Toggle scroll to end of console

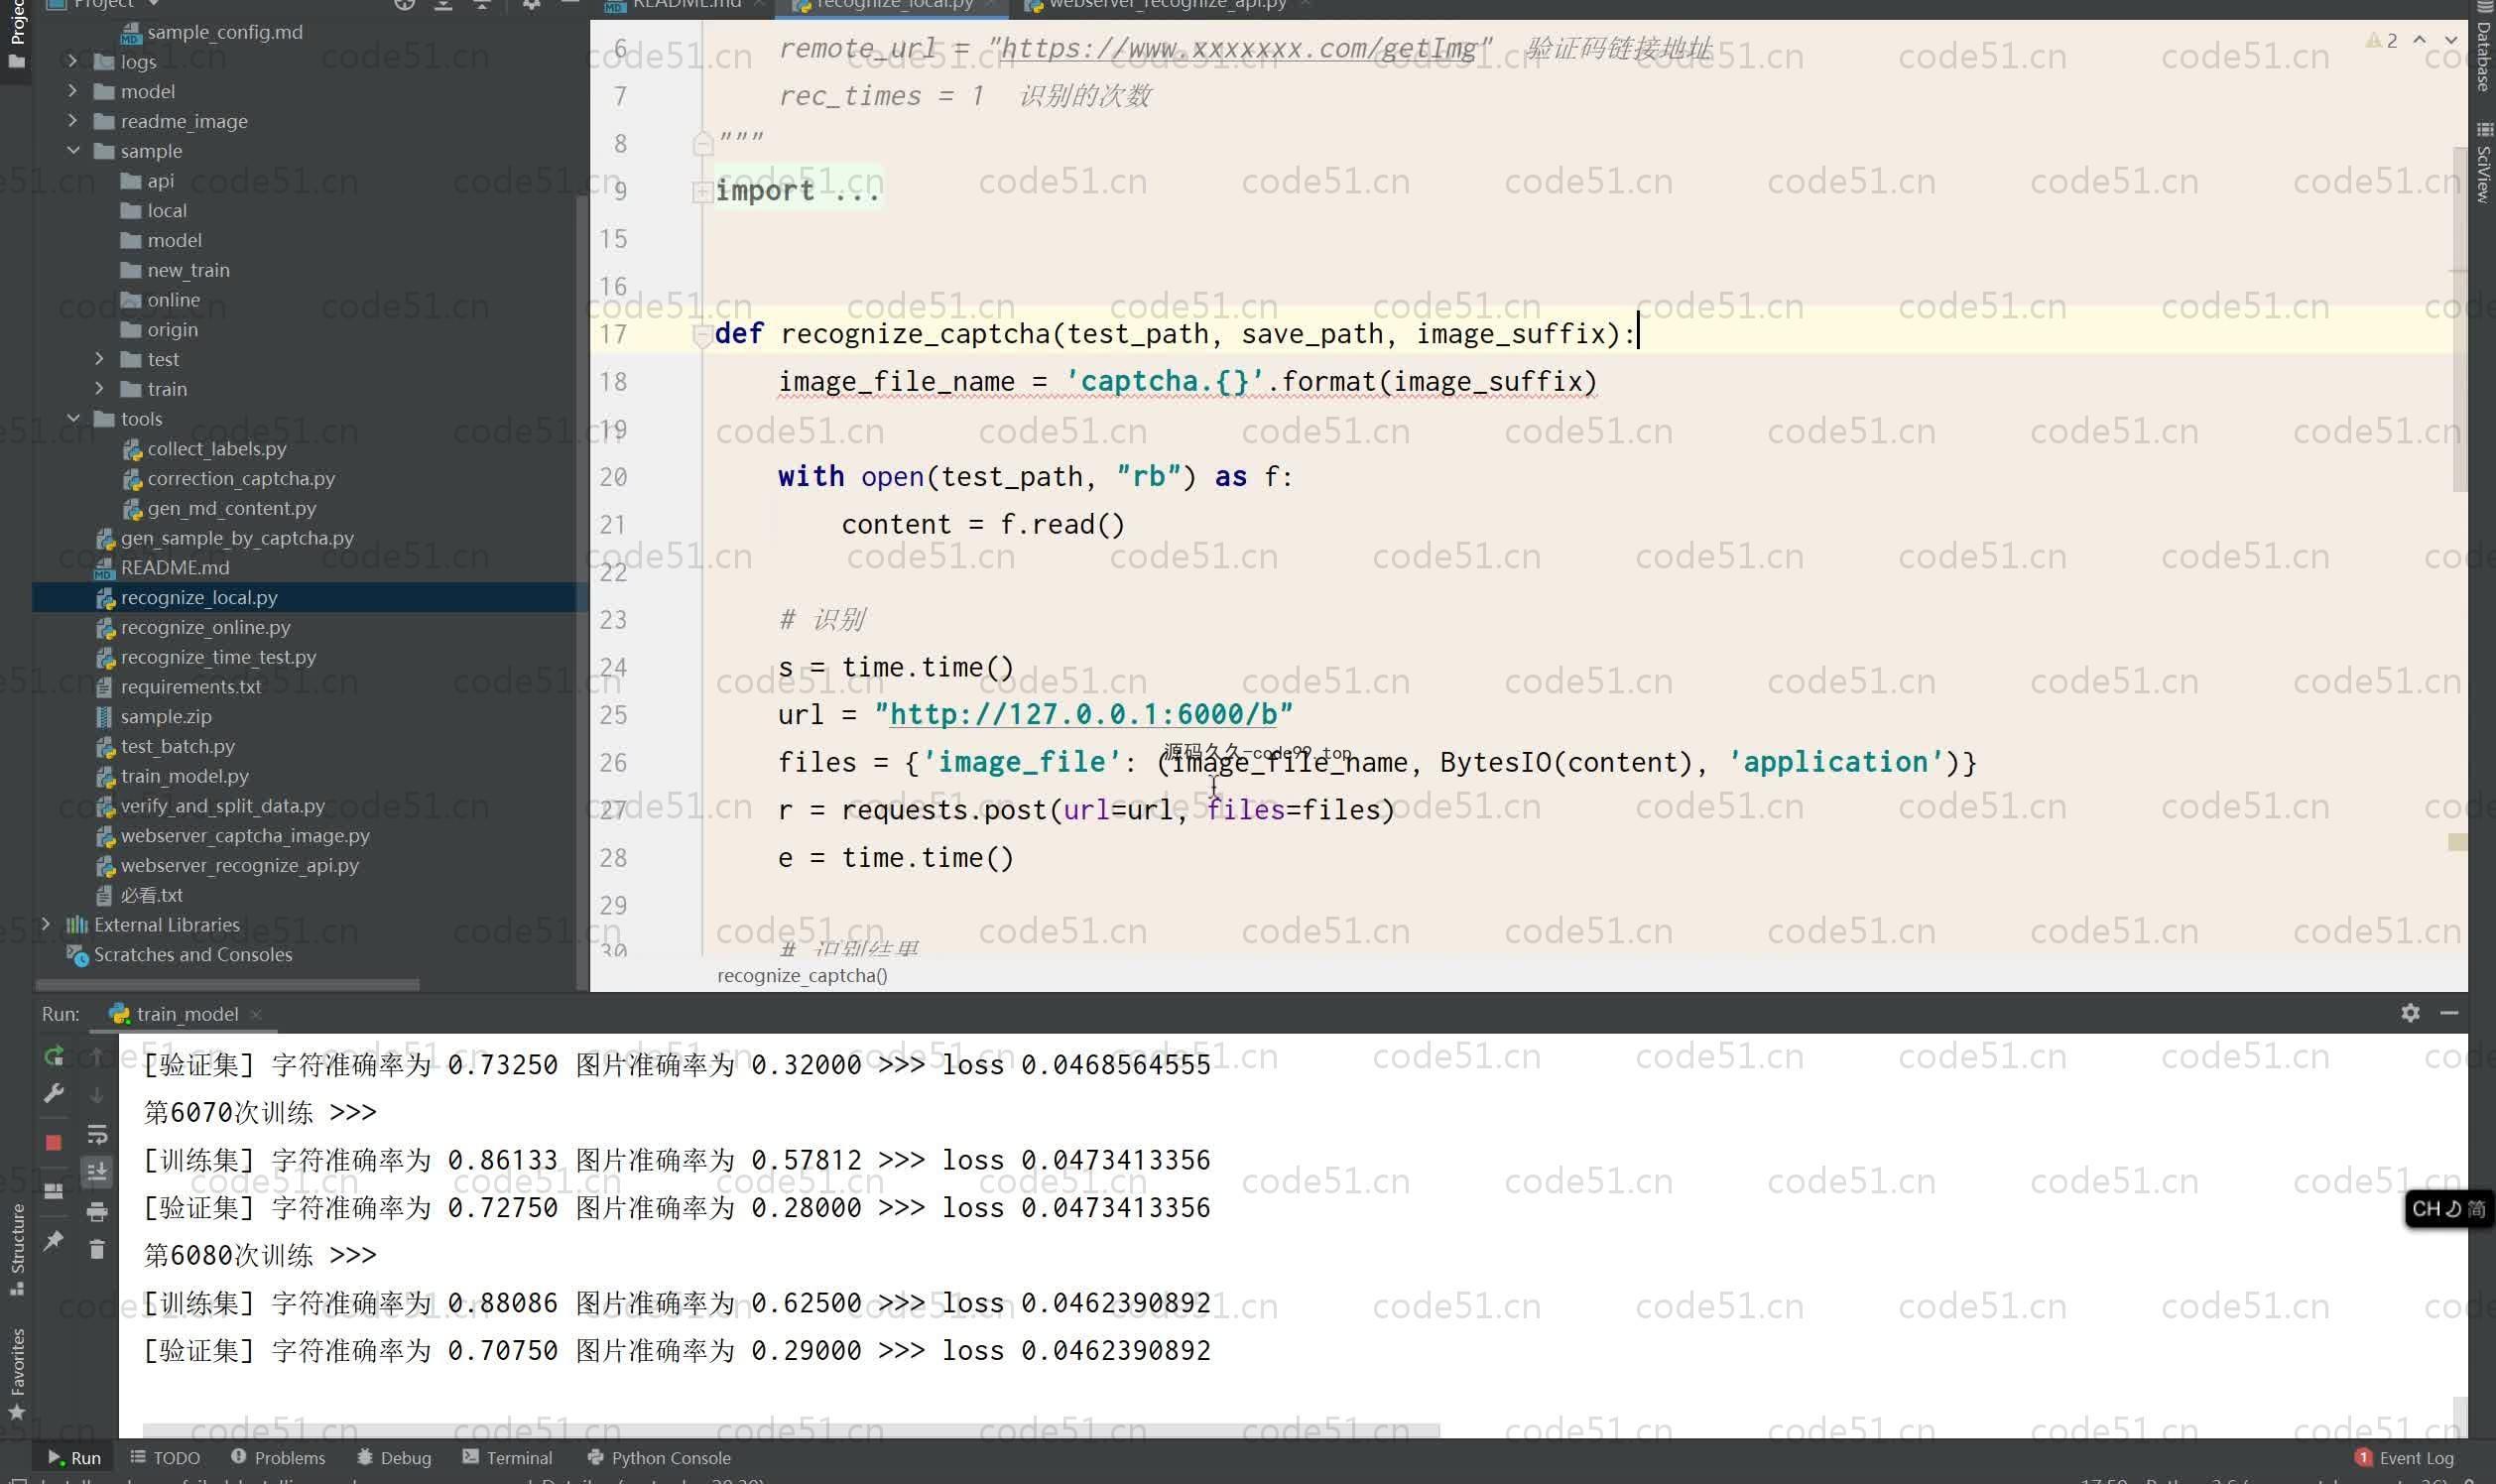coord(97,1171)
